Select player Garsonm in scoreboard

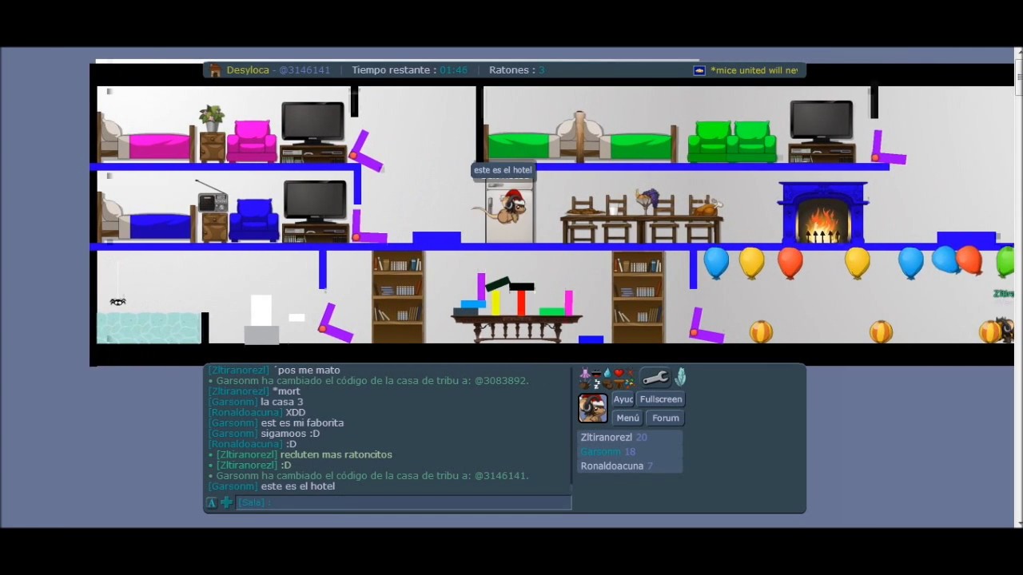630,452
